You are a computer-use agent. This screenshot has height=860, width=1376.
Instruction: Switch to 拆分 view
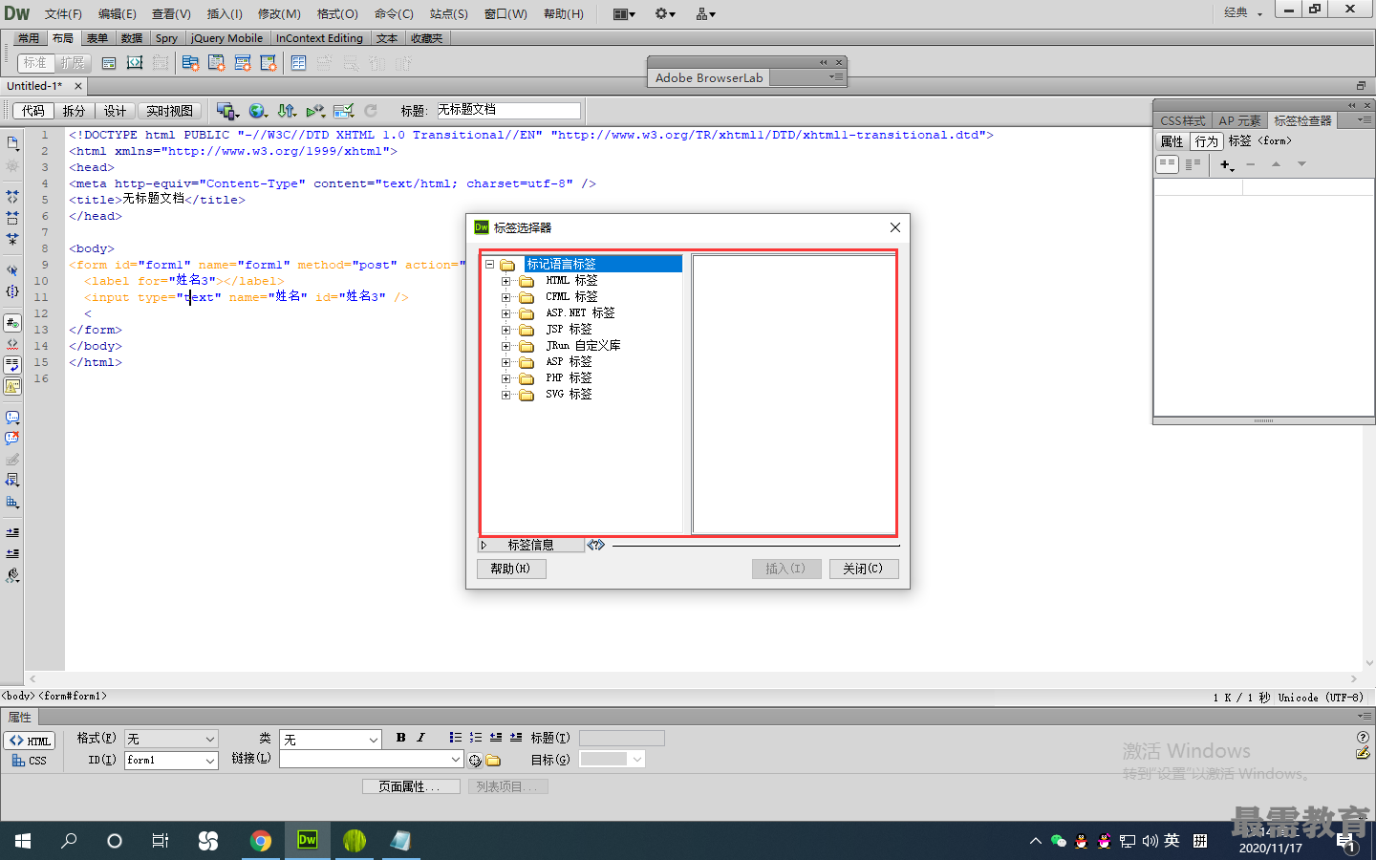[74, 111]
